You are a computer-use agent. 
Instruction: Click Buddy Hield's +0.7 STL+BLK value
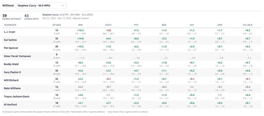[248, 63]
